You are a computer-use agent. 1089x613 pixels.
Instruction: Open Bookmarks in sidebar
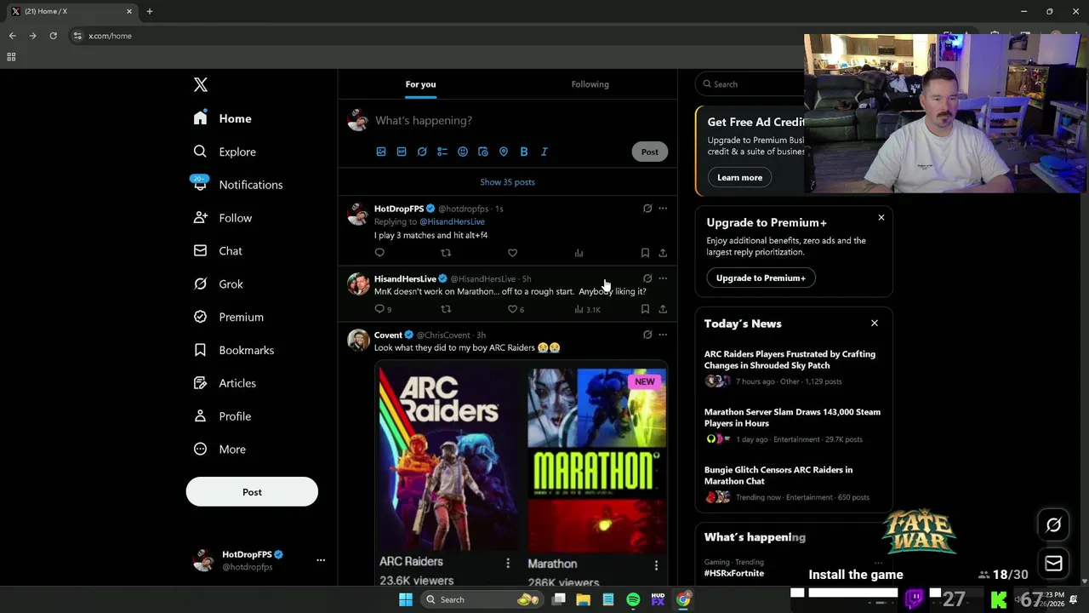(234, 350)
